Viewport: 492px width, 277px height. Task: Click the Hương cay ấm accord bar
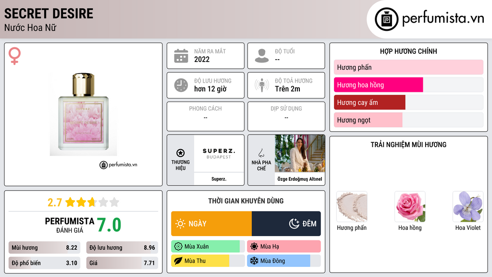[408, 102]
